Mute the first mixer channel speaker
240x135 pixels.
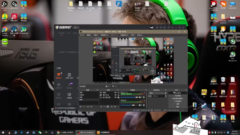(x=140, y=97)
